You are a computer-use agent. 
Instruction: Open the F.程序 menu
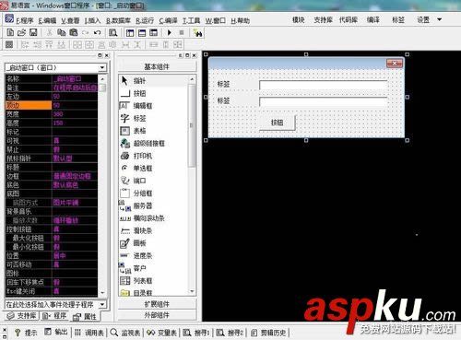24,20
